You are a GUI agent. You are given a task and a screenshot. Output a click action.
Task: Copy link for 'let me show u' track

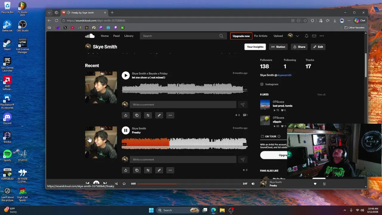(137, 115)
